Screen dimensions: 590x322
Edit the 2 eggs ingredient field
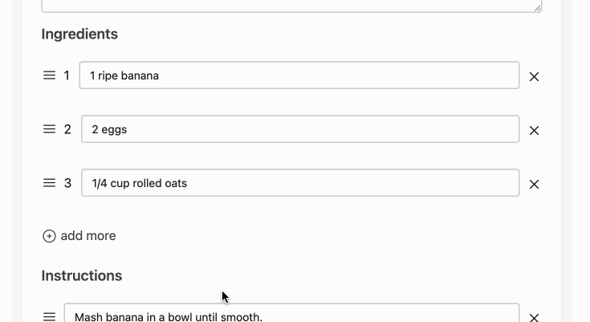coord(300,129)
